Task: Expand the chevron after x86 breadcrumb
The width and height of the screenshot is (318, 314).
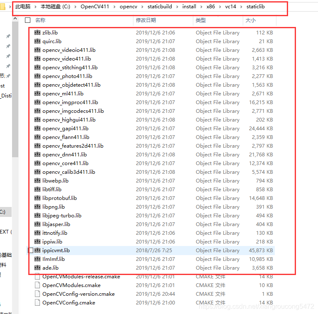Action: pos(220,7)
